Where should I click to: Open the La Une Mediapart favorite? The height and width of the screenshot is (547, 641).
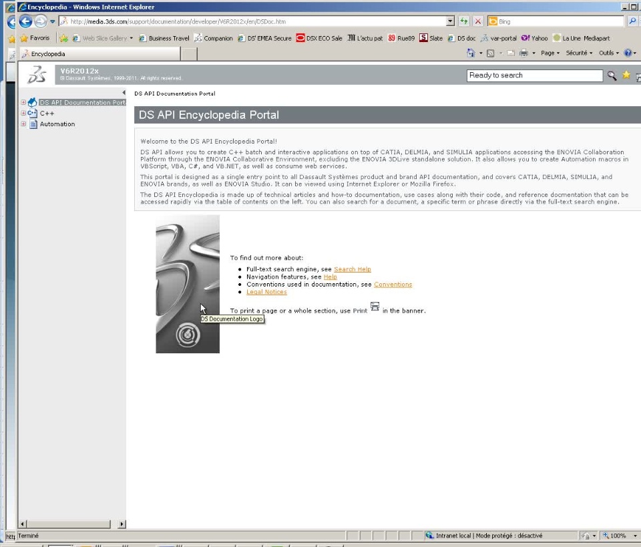(x=581, y=38)
